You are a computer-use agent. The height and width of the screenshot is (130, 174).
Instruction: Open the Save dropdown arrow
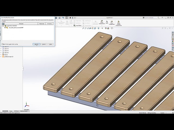[x=58, y=18]
